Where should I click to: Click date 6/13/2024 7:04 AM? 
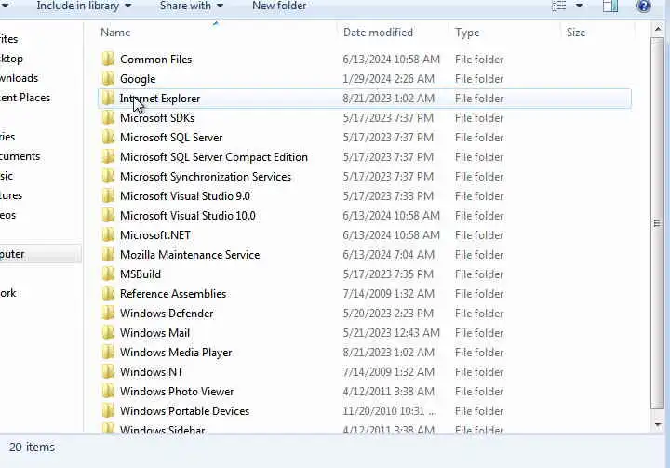[391, 255]
